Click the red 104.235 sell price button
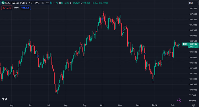This screenshot has height=107, width=199. coord(7,8)
